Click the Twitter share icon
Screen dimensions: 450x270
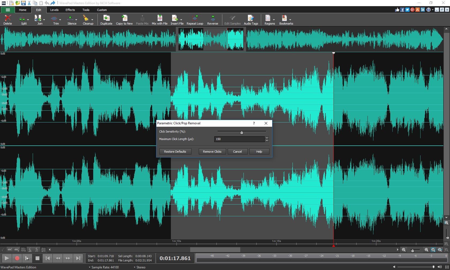click(x=407, y=10)
